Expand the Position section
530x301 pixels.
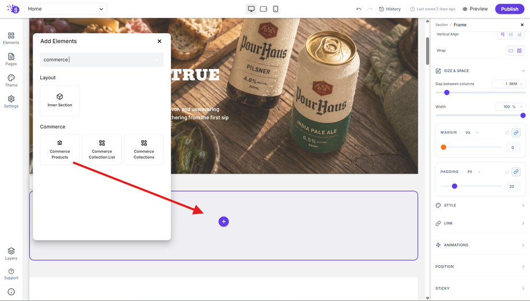480,266
